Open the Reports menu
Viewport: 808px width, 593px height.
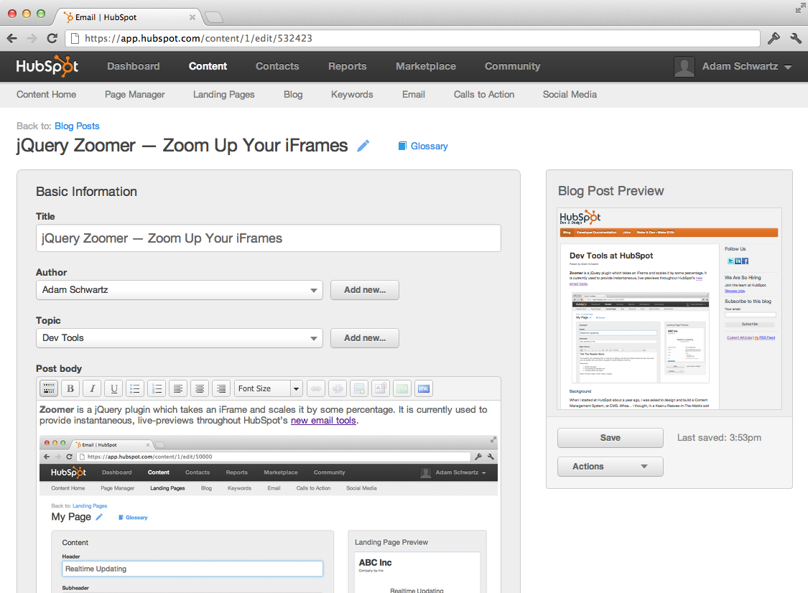[x=348, y=67]
